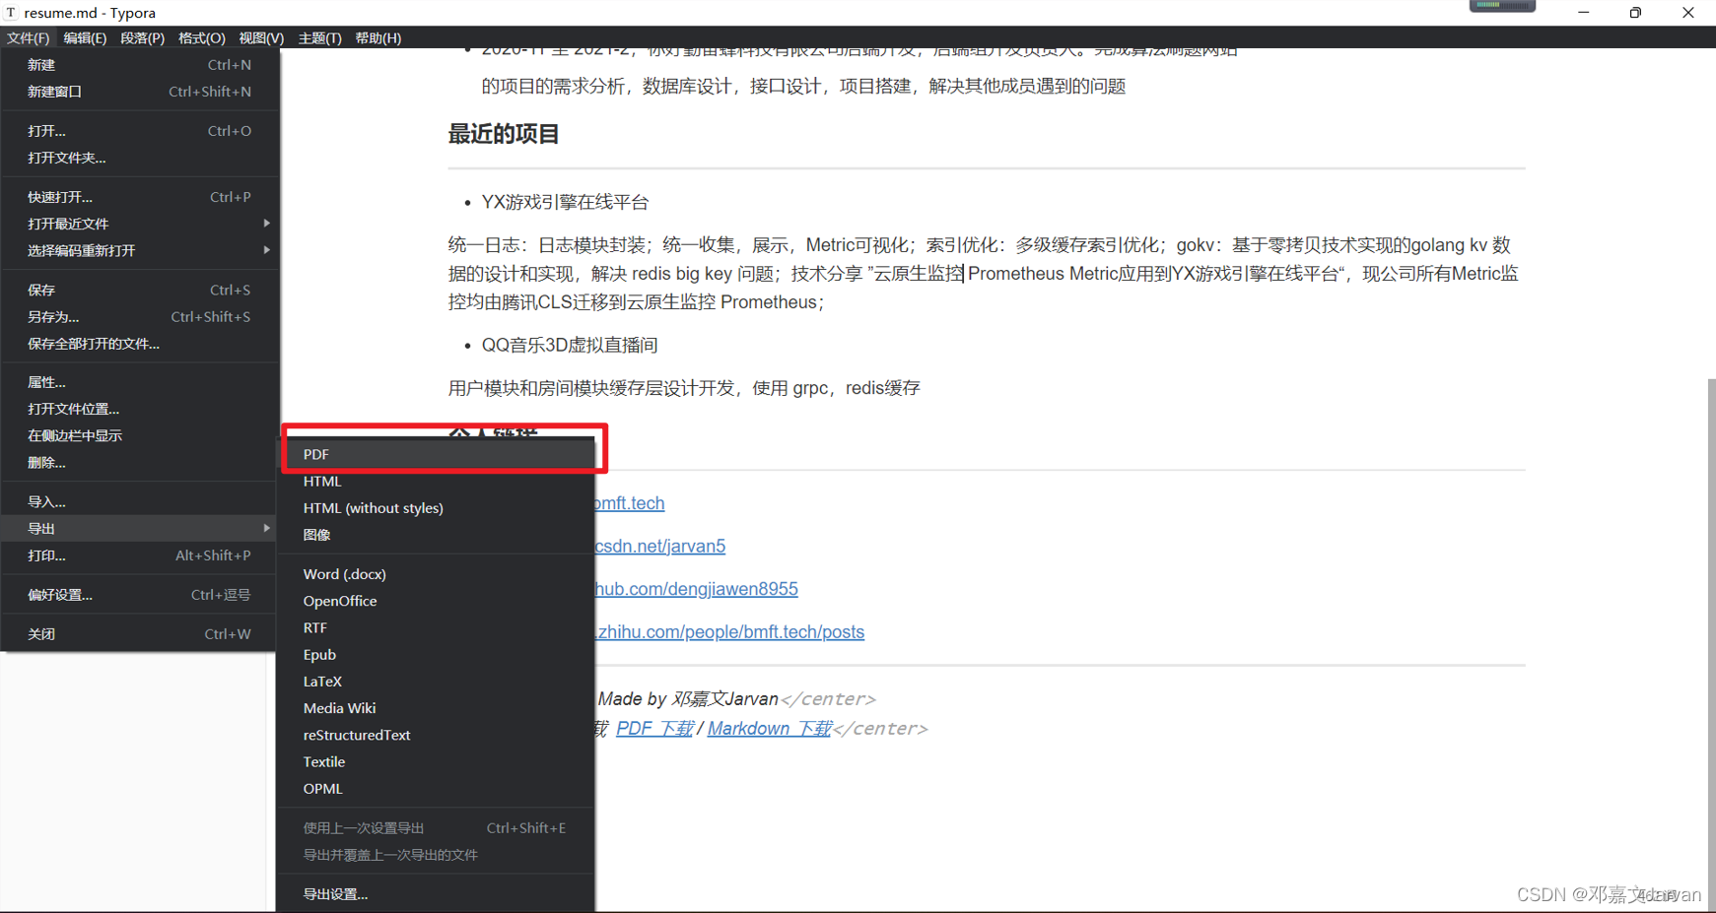Viewport: 1716px width, 913px height.
Task: Select 打开... menu entry
Action: [140, 131]
